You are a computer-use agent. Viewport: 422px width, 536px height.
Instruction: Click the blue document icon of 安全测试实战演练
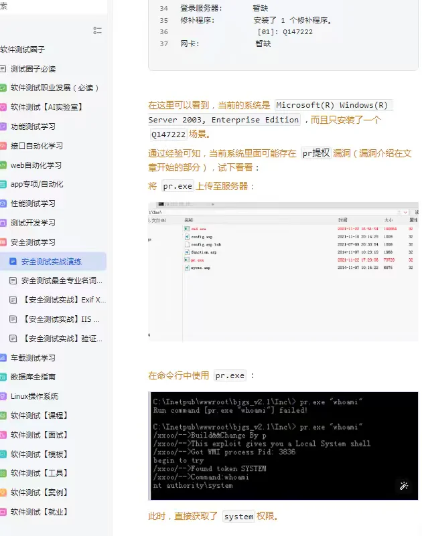pyautogui.click(x=13, y=262)
